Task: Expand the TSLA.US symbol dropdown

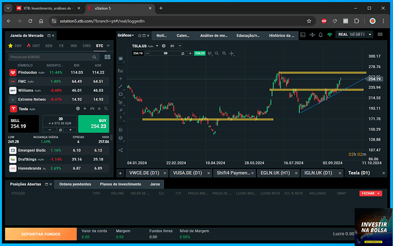Action: tap(157, 46)
